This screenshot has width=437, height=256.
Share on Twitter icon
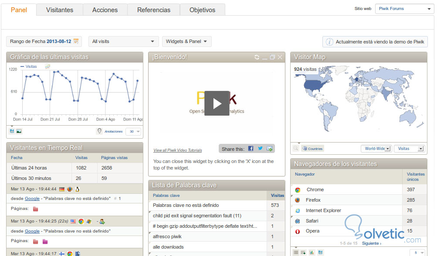[260, 149]
